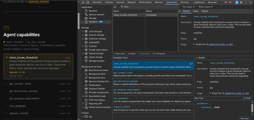Expand the Extension storage tree node

point(83,39)
